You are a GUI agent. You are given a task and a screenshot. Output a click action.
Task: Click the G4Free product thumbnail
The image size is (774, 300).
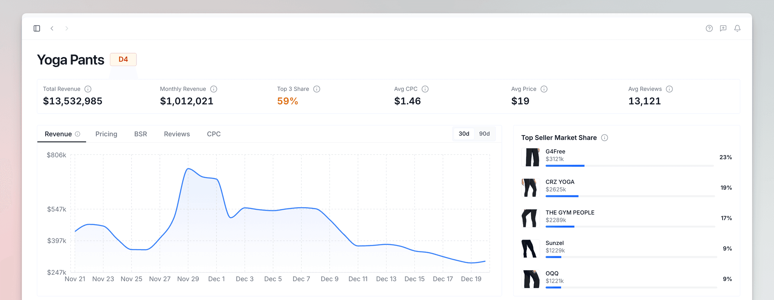(x=531, y=157)
